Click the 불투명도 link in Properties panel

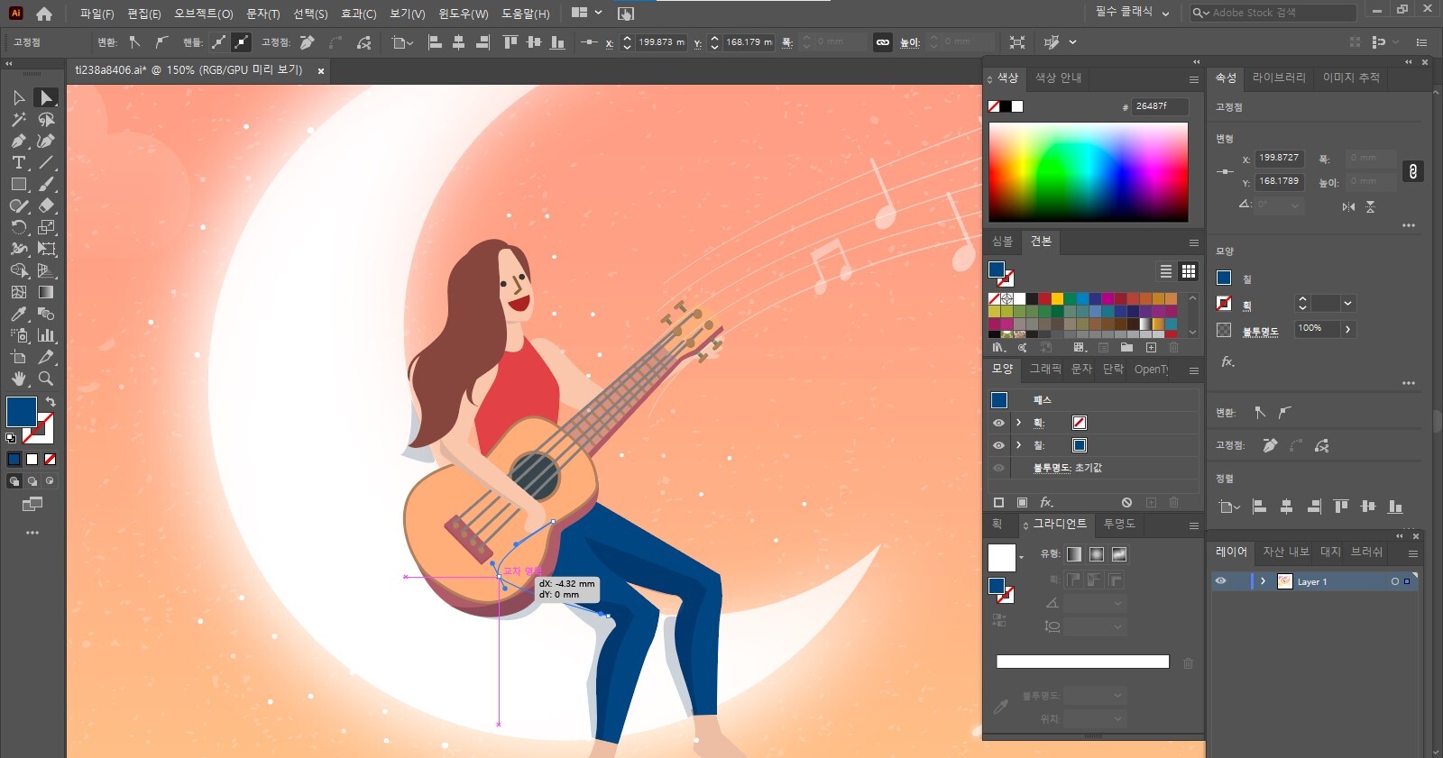(x=1260, y=332)
